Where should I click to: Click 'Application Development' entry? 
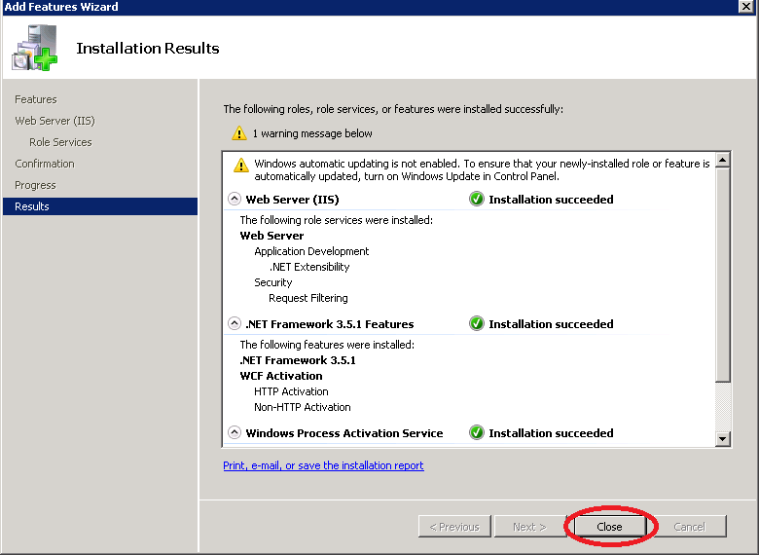point(311,251)
